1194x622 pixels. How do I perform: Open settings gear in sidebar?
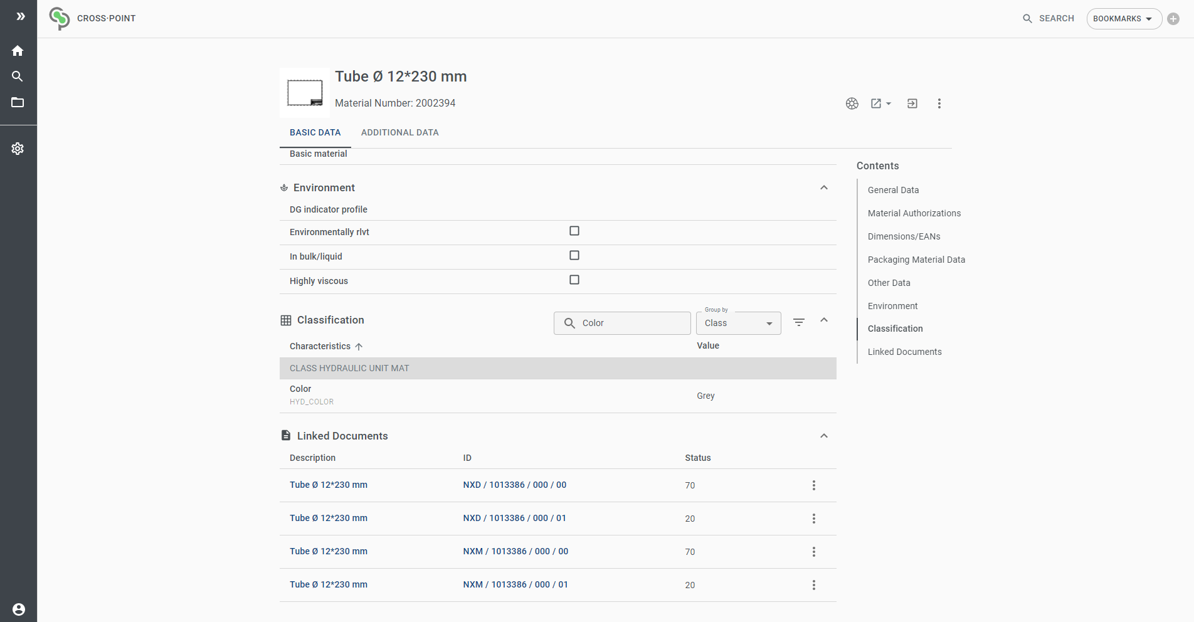tap(18, 149)
